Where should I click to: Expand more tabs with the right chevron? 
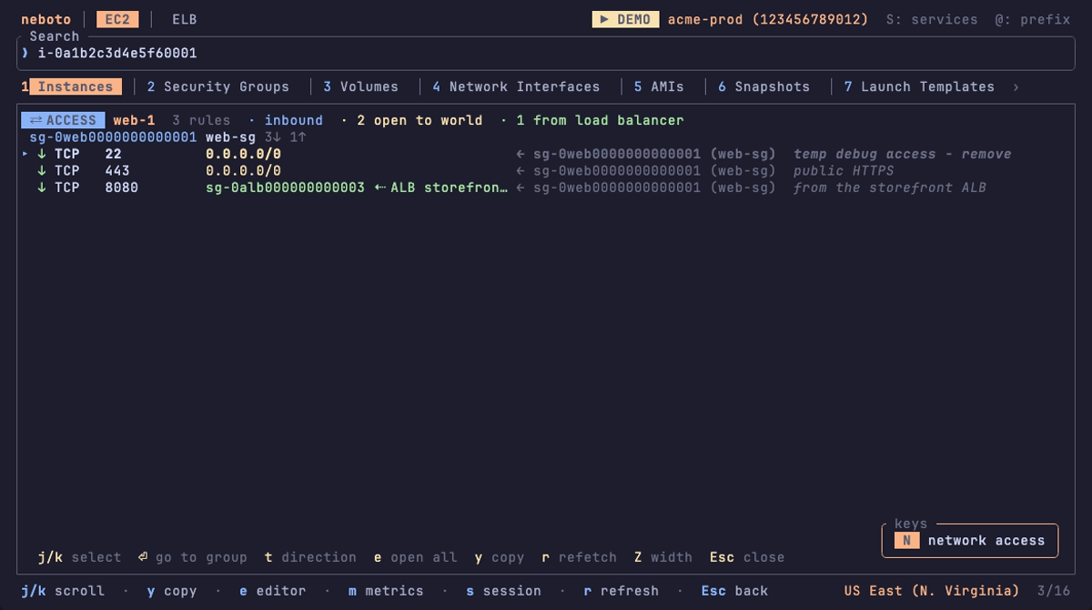click(x=1016, y=86)
